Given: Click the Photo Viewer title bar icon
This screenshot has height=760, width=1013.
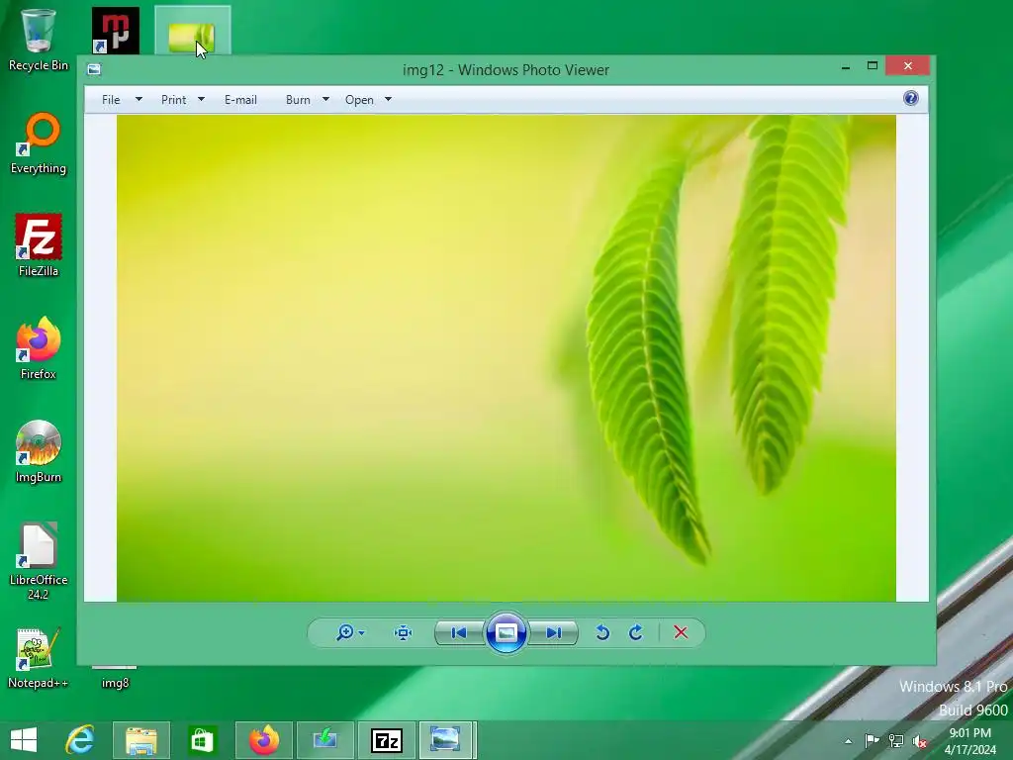Looking at the screenshot, I should pos(94,69).
